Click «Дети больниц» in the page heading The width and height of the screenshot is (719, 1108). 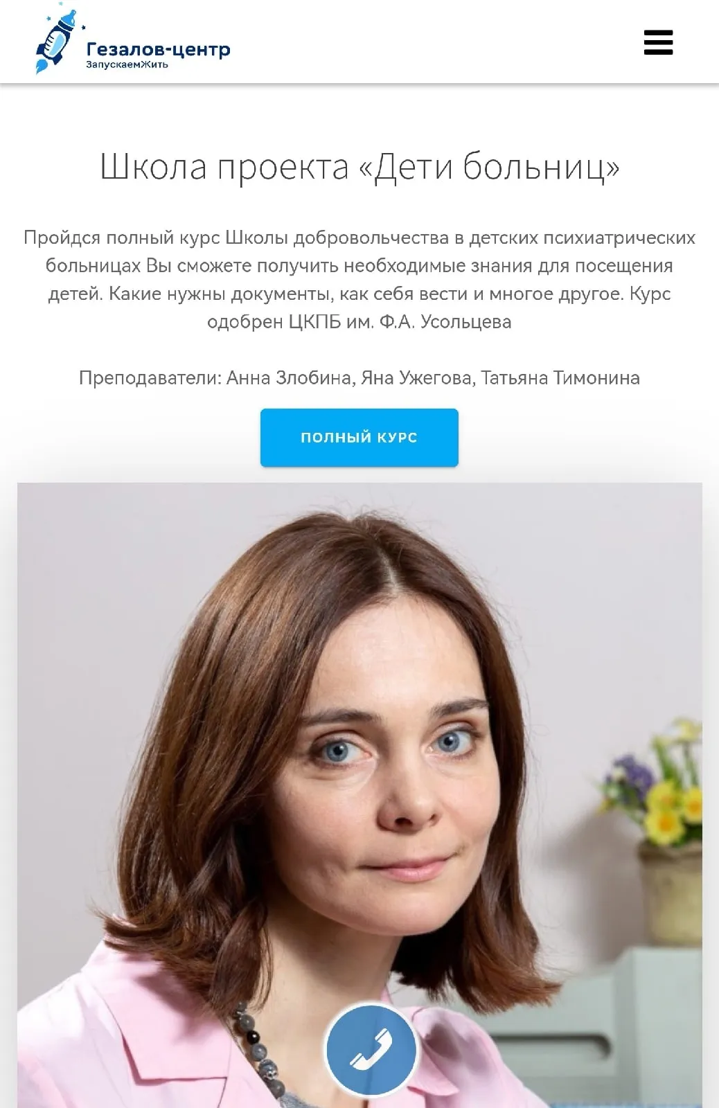click(490, 166)
